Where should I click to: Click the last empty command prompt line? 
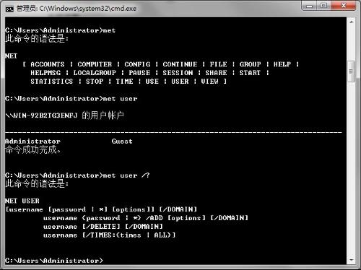[54, 261]
